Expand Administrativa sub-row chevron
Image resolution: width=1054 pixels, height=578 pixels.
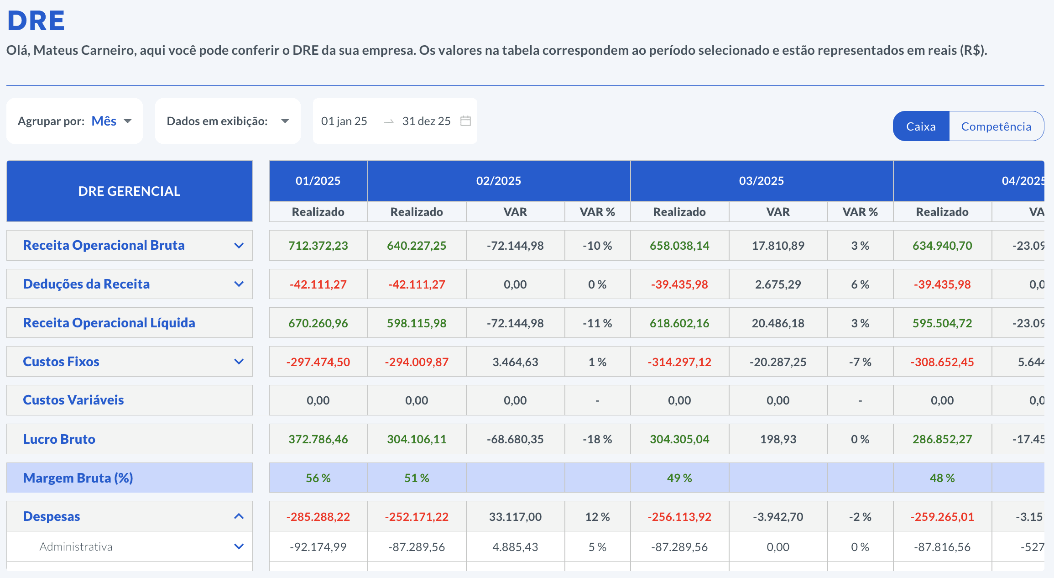click(239, 546)
